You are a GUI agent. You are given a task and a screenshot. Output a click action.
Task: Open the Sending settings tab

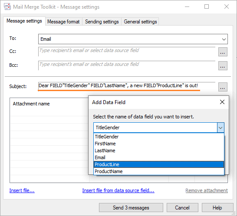(x=102, y=22)
